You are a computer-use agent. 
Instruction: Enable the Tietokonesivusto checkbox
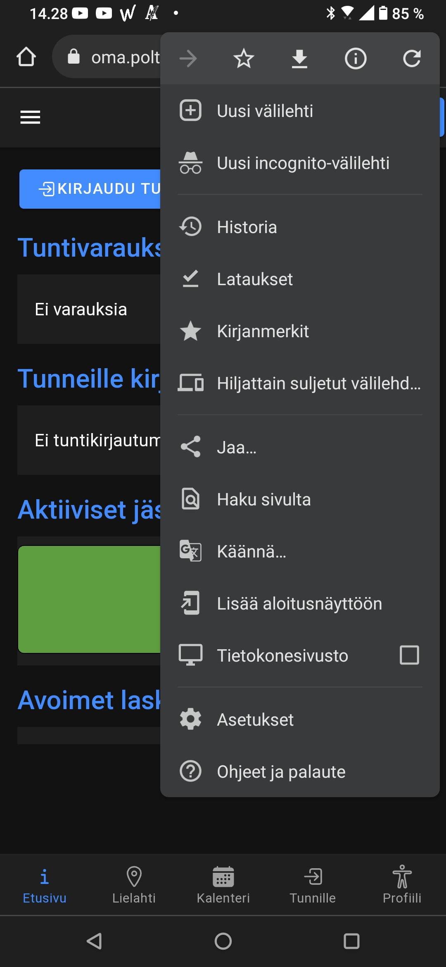409,655
